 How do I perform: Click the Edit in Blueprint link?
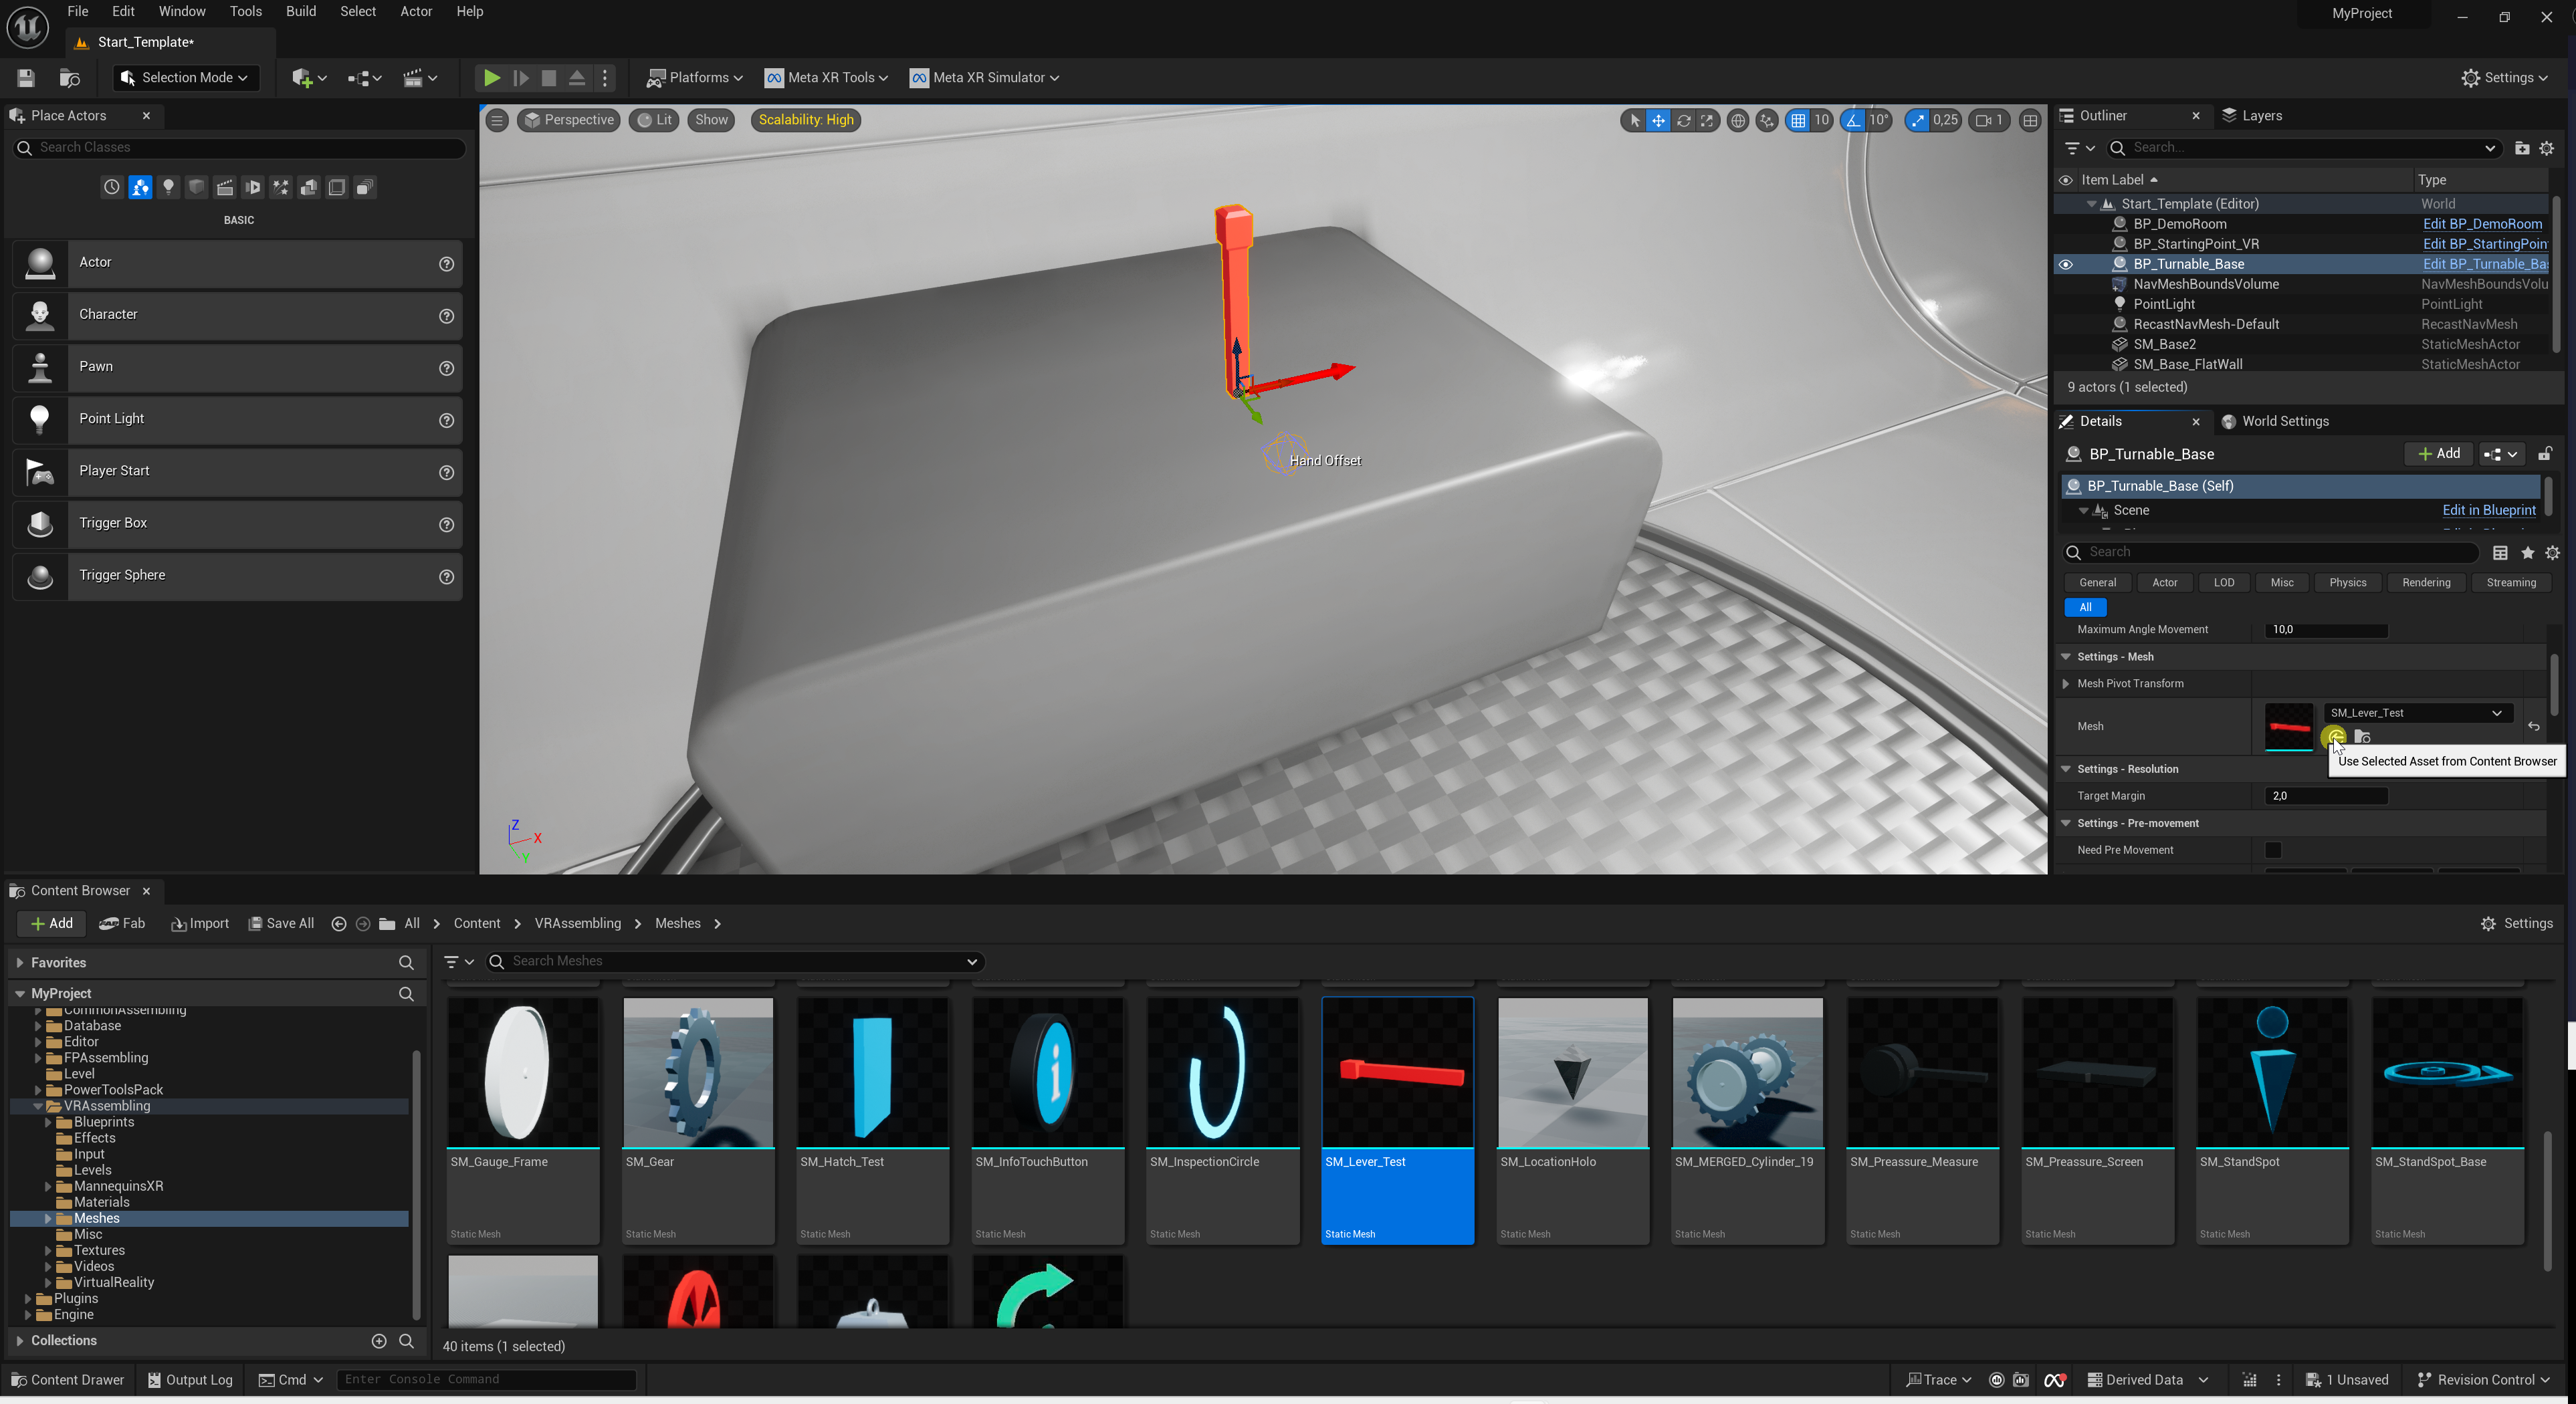click(2488, 510)
